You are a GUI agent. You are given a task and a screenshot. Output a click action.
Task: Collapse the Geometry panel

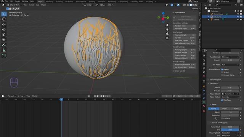(213, 84)
